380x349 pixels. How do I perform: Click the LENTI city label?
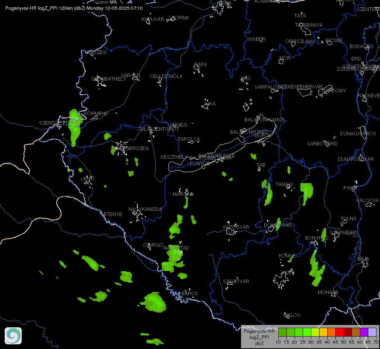coord(87,178)
